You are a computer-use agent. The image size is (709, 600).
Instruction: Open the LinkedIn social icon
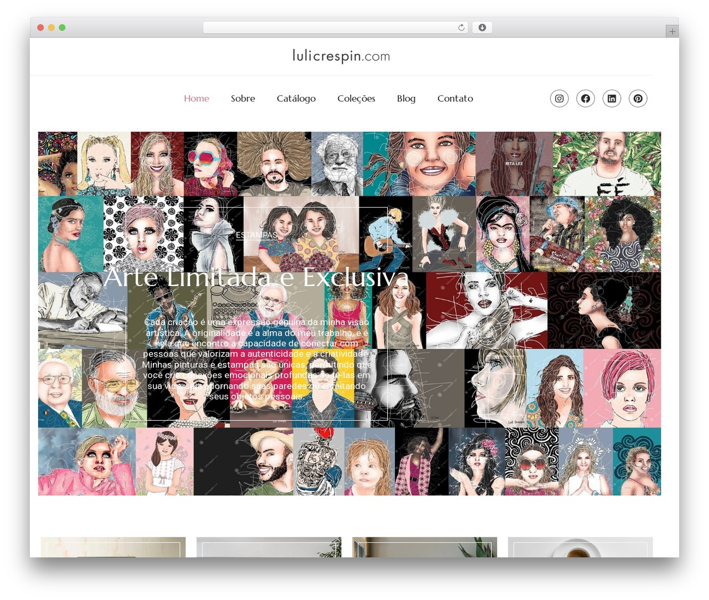tap(612, 99)
